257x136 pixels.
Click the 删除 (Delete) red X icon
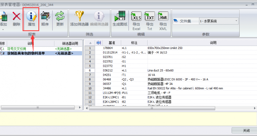16,16
